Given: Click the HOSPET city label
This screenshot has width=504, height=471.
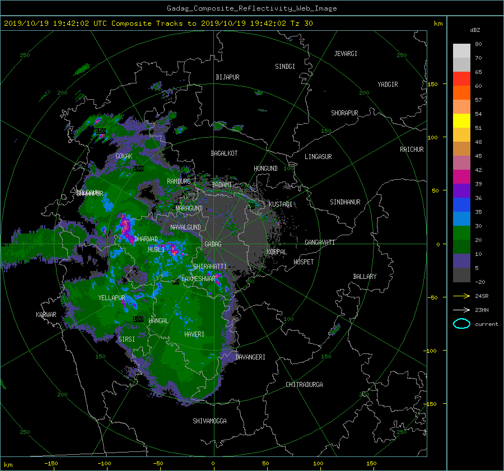Looking at the screenshot, I should click(304, 262).
